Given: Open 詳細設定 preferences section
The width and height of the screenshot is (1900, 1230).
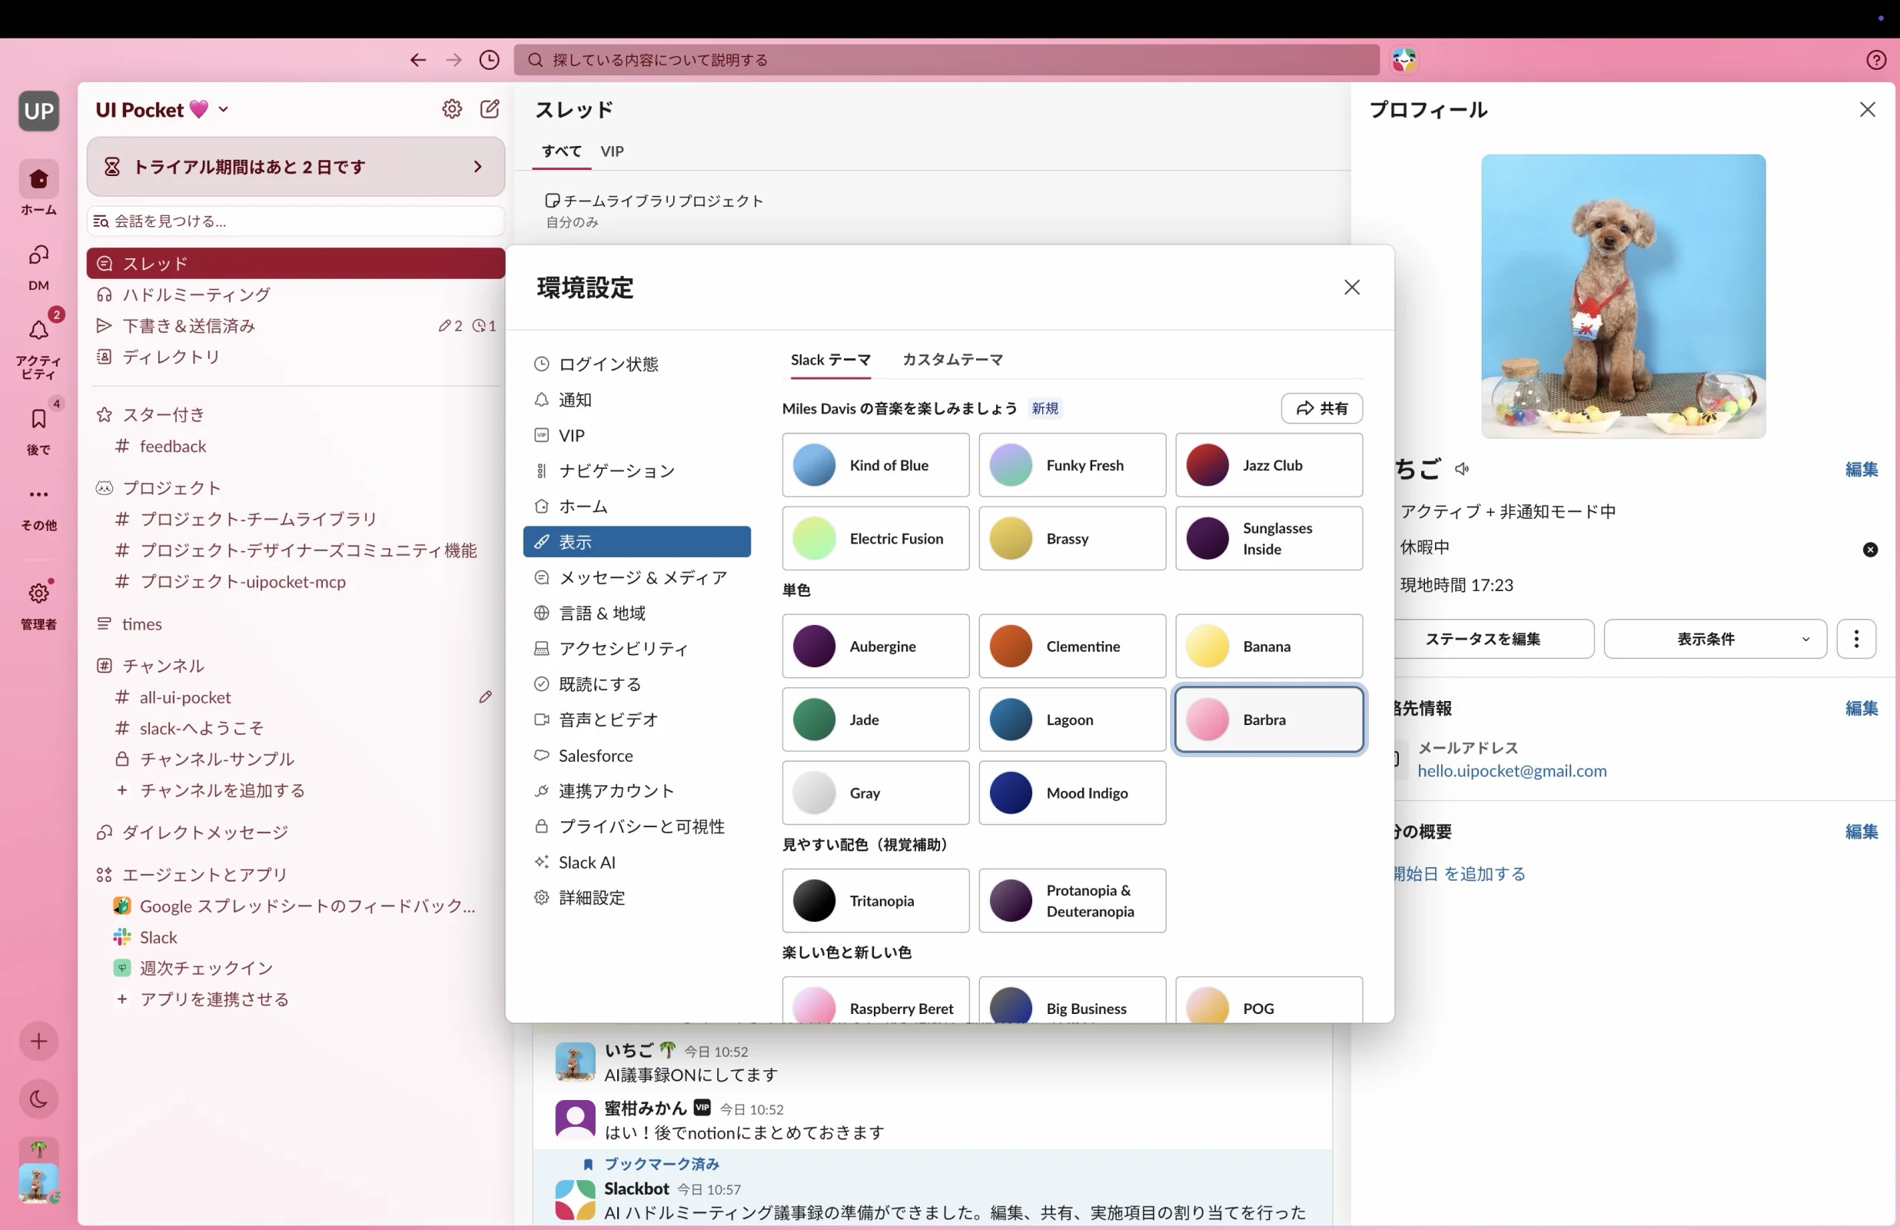Looking at the screenshot, I should tap(637, 898).
